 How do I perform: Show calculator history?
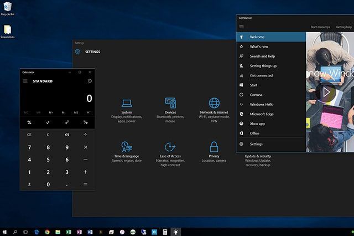click(90, 81)
